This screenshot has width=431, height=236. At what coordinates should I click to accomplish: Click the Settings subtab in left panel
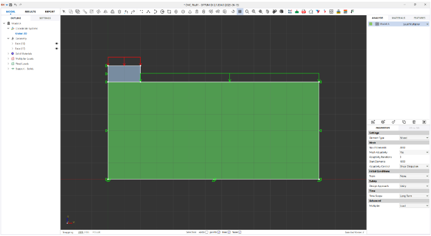[x=45, y=18]
